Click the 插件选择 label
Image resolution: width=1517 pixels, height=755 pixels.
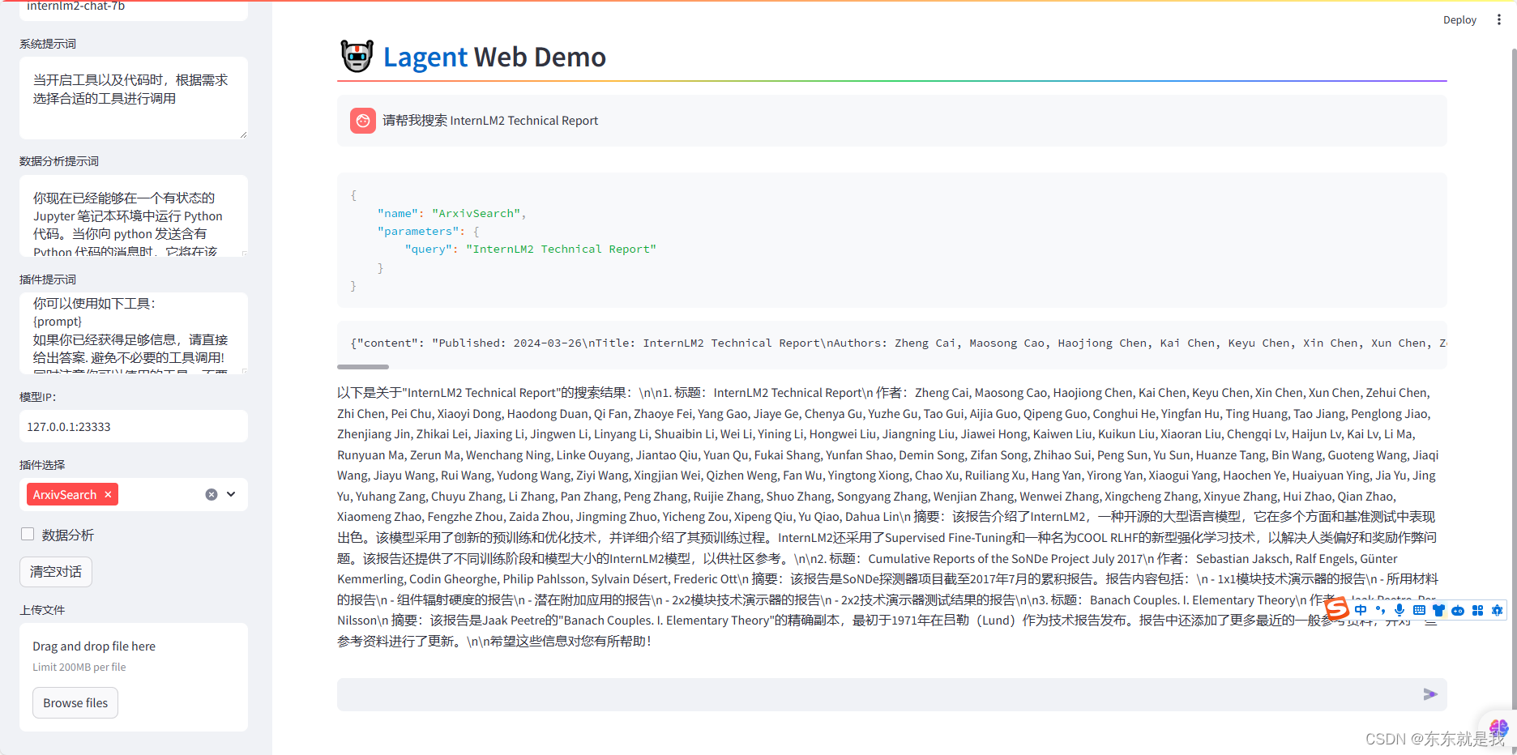[x=42, y=465]
